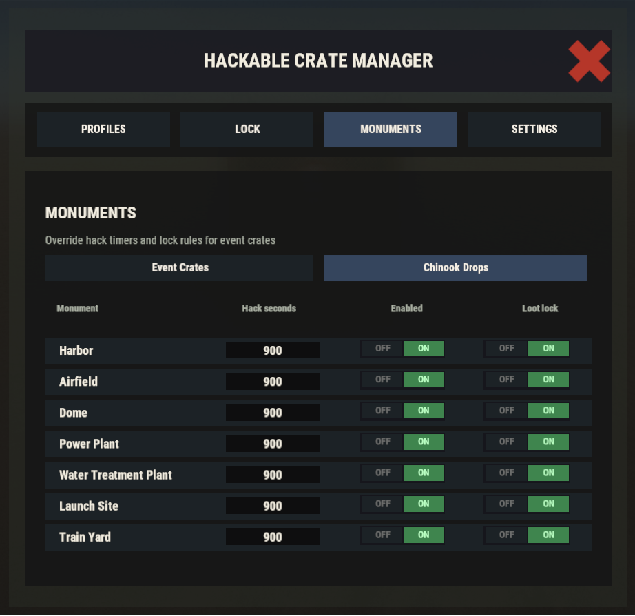Click ON for Launch Site Loot lock
The image size is (635, 616).
point(548,504)
